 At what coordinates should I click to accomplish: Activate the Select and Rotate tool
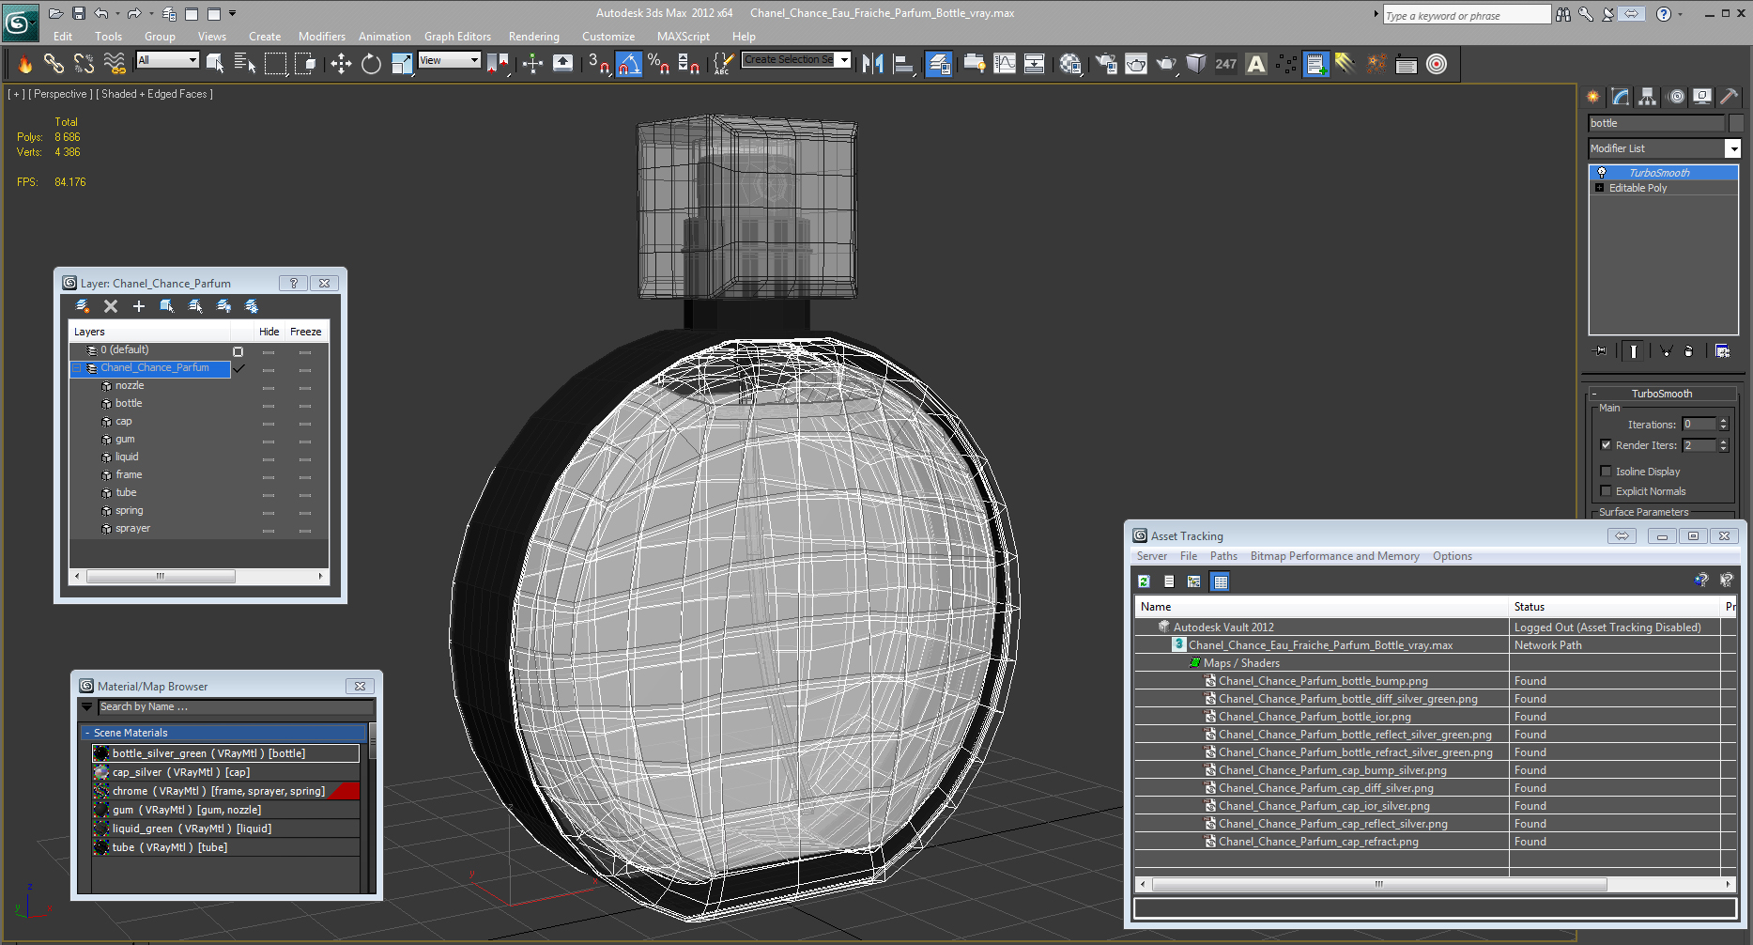[x=371, y=64]
